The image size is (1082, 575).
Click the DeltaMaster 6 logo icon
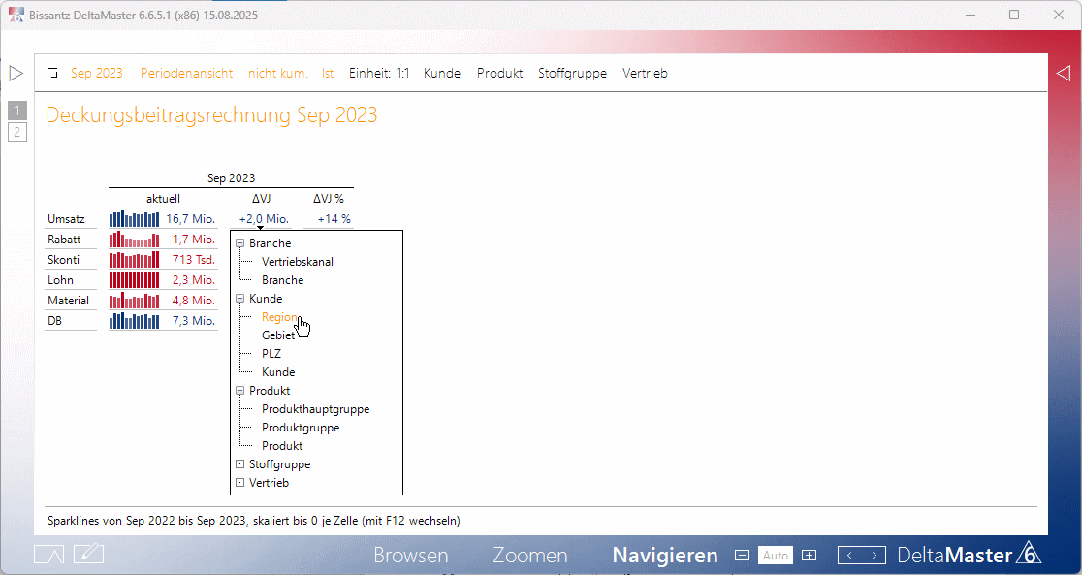click(1030, 555)
